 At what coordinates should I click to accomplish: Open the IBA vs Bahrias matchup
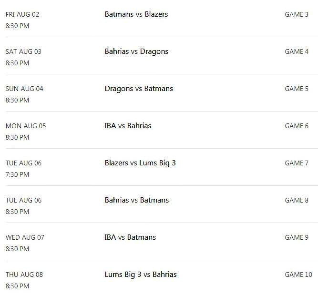[128, 126]
